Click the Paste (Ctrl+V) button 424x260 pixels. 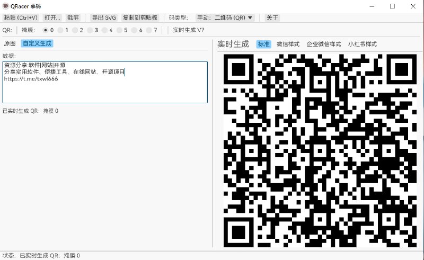(21, 17)
